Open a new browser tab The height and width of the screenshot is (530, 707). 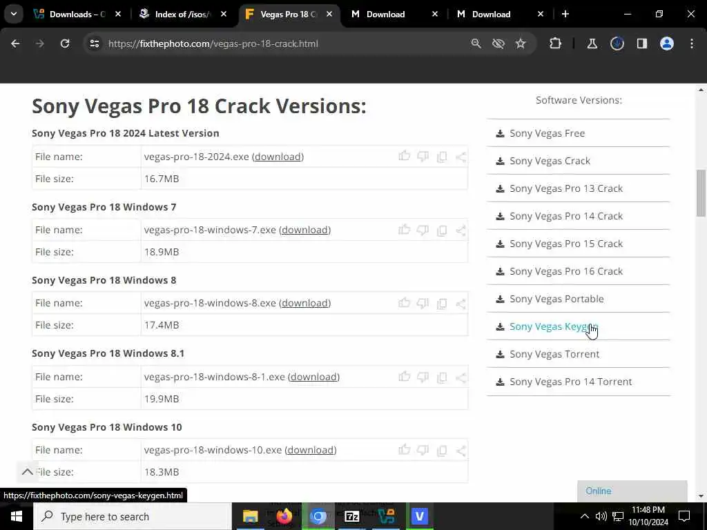pos(565,14)
